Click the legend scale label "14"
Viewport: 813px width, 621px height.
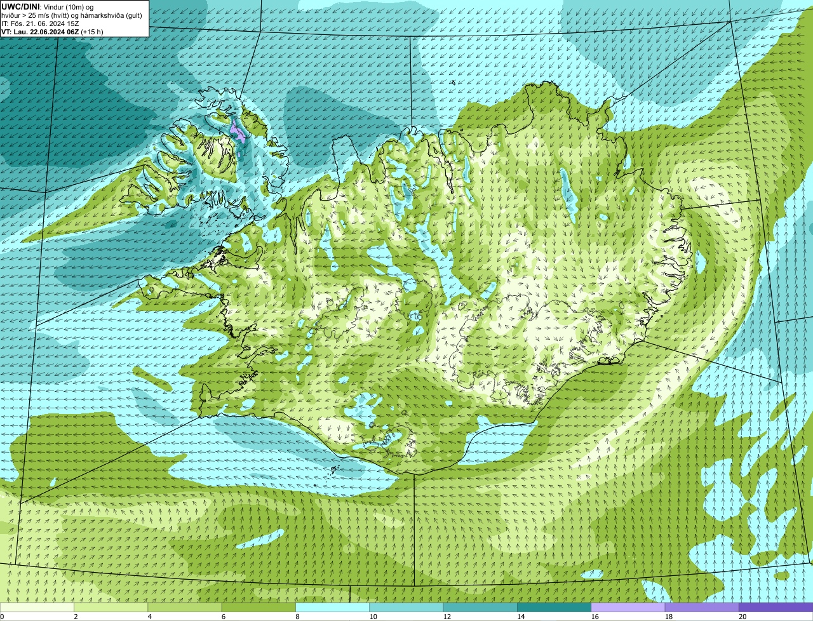pyautogui.click(x=521, y=617)
